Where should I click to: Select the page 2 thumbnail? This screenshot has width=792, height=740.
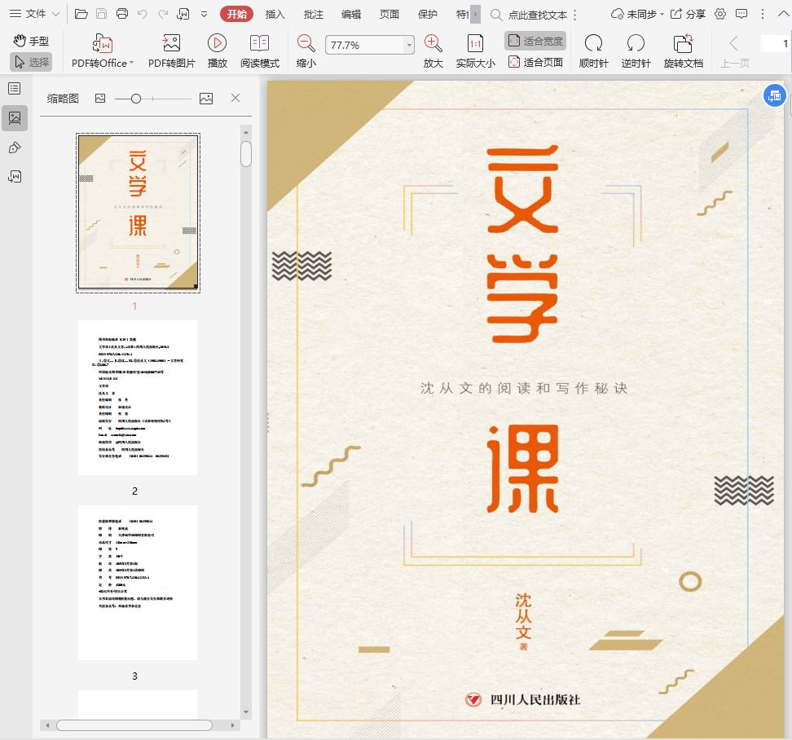(137, 398)
